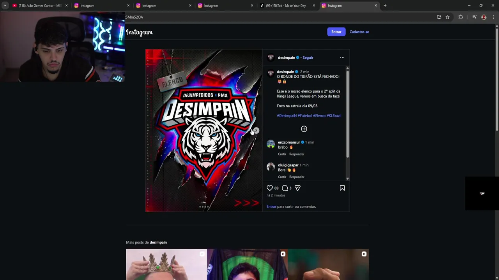Click hashtag #KLBrazil
499x280 pixels.
pyautogui.click(x=334, y=115)
